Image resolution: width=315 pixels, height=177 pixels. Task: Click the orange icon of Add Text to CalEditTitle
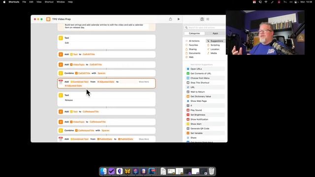pyautogui.click(x=61, y=55)
